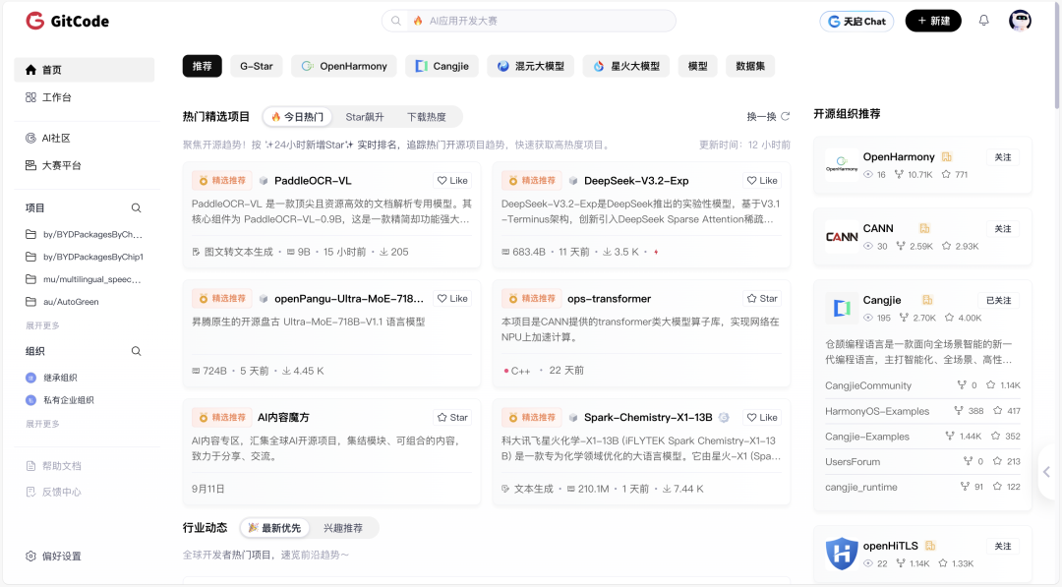Open the notification bell icon
The image size is (1062, 587).
click(x=983, y=20)
